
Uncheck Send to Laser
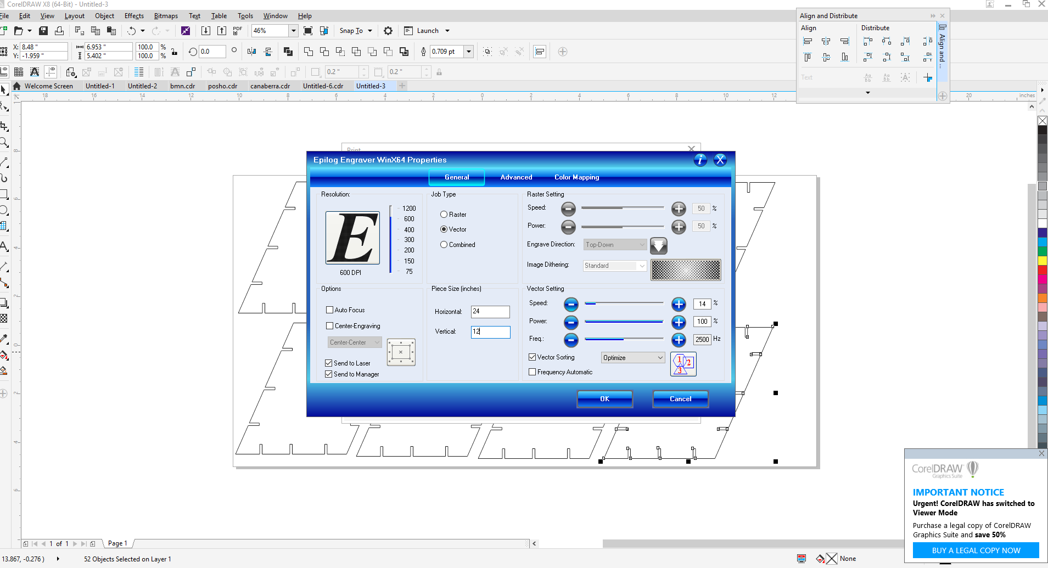(x=329, y=363)
